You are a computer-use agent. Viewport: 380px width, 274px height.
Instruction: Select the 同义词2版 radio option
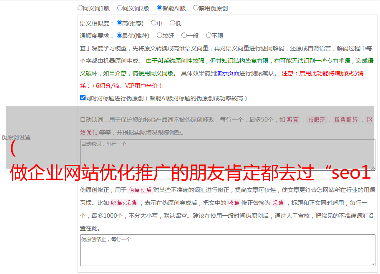[x=120, y=8]
